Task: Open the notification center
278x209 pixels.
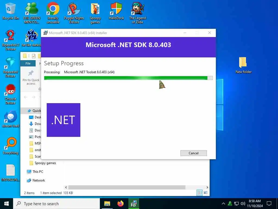Action: (x=269, y=204)
